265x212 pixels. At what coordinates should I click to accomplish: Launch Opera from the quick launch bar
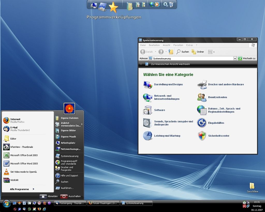pos(15,209)
